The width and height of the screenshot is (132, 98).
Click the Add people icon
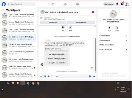click(x=63, y=27)
